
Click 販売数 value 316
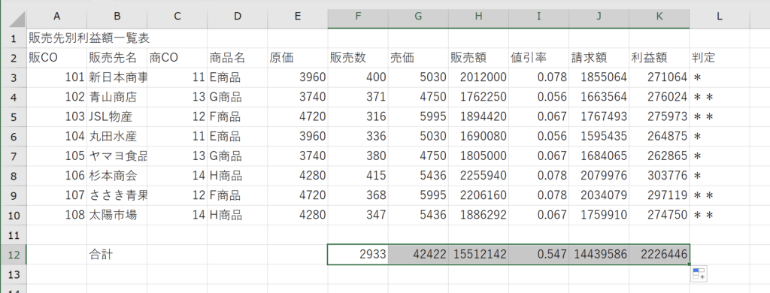coord(358,116)
